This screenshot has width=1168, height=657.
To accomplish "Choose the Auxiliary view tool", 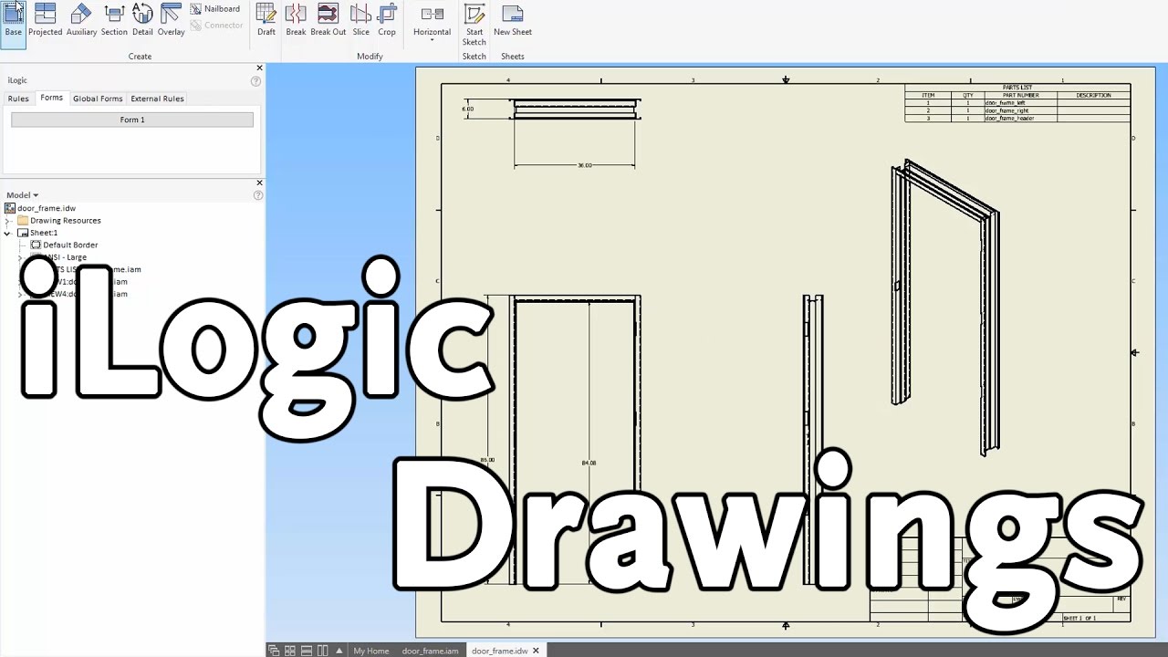I will click(81, 19).
